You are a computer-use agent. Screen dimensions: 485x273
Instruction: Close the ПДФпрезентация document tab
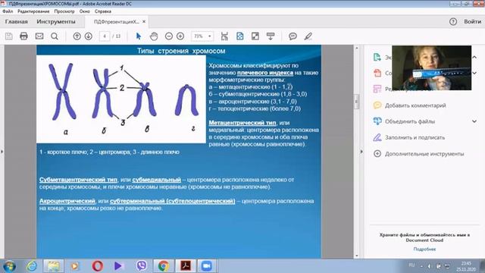click(144, 22)
